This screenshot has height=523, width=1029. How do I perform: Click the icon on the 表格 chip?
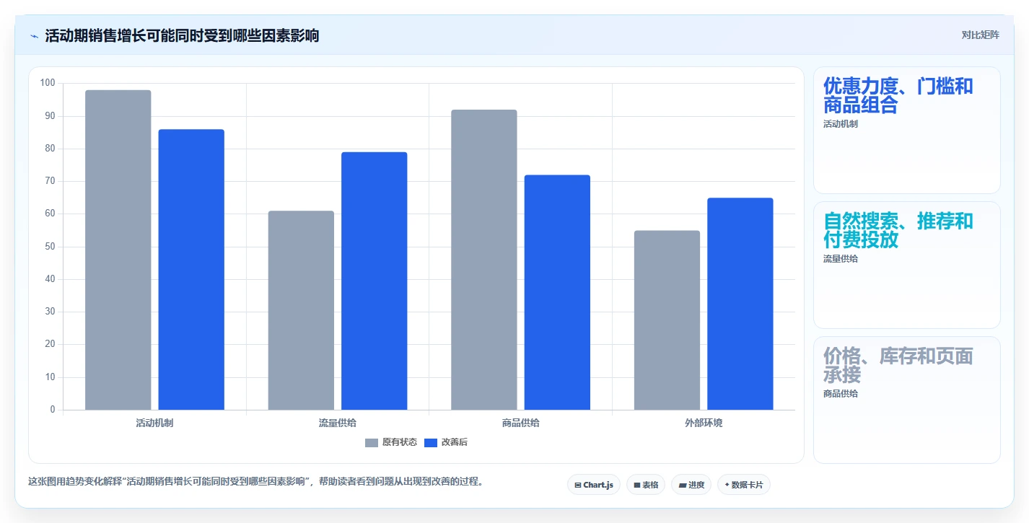[637, 485]
